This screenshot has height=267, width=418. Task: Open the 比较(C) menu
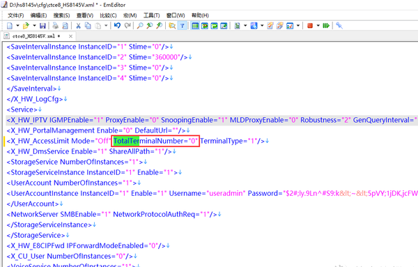(108, 15)
